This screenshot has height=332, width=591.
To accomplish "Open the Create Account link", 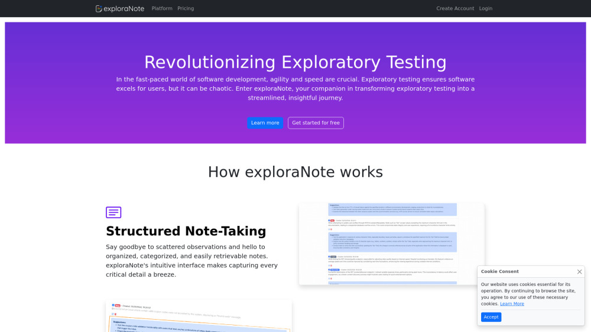I will coord(455,9).
